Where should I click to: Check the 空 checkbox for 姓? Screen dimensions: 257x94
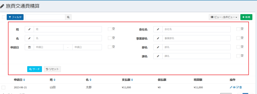point(110,29)
